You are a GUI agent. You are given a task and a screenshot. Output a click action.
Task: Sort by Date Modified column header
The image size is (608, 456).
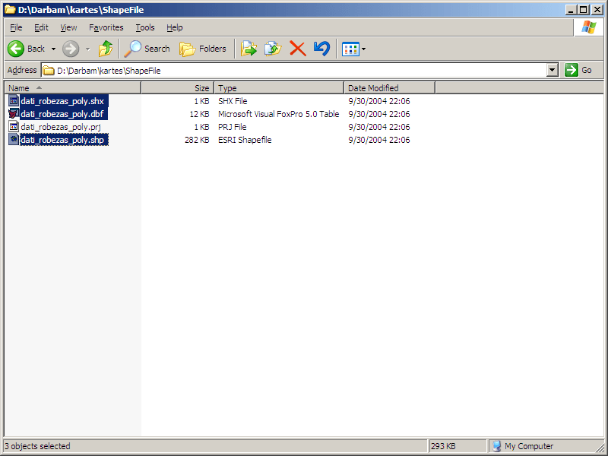click(x=389, y=88)
